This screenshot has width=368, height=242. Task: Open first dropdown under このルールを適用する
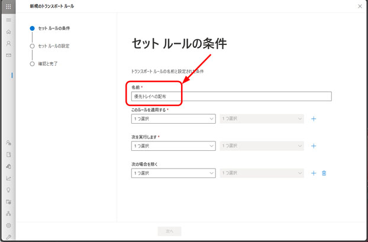click(x=173, y=119)
